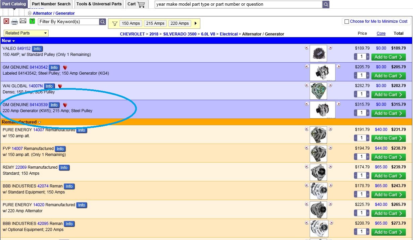The width and height of the screenshot is (413, 240).
Task: Open part number 849152 link
Action: [24, 49]
